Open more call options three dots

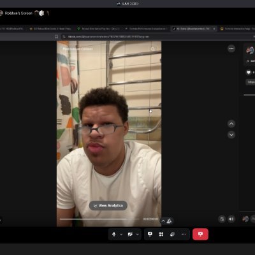[184, 234]
